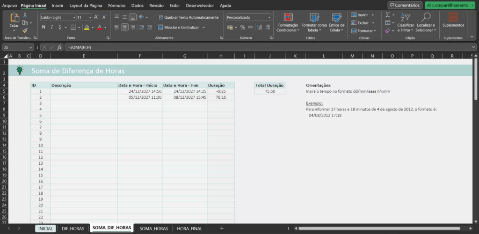The height and width of the screenshot is (234, 479).
Task: Toggle top vertical alignment
Action: click(x=116, y=17)
